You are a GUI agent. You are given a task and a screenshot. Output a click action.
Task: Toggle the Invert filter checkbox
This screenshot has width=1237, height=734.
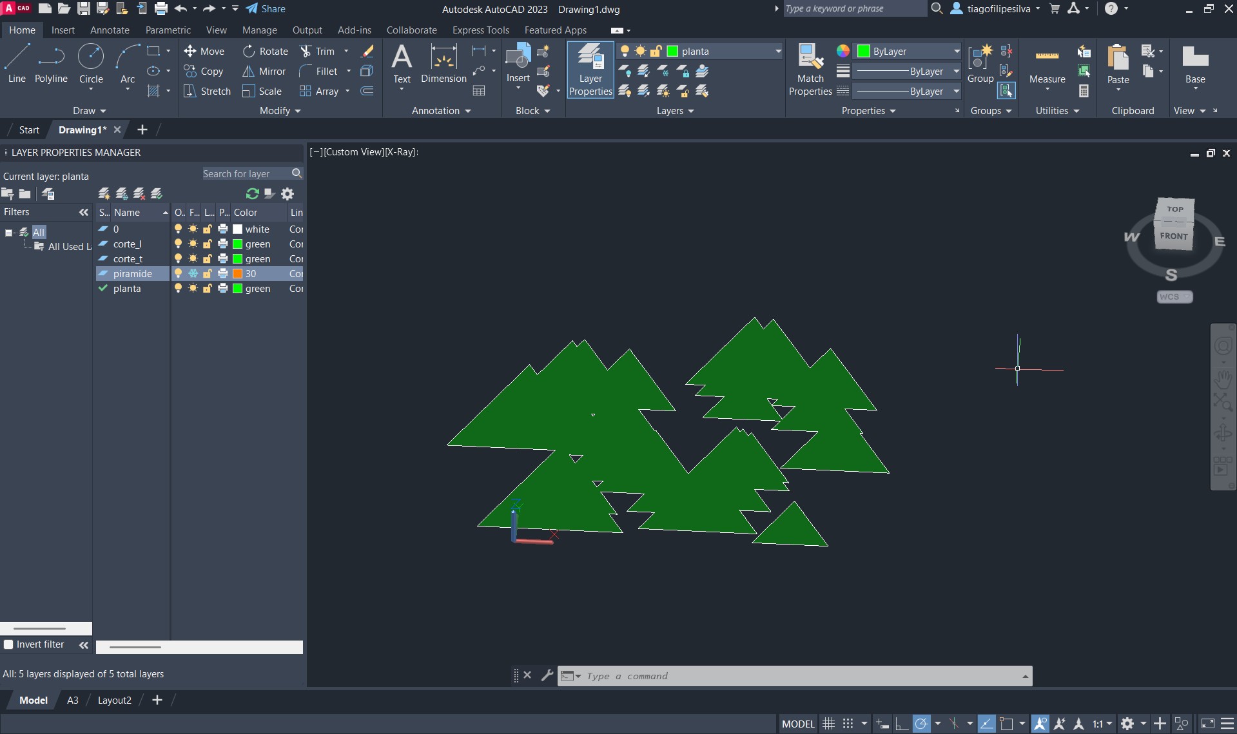(x=8, y=644)
